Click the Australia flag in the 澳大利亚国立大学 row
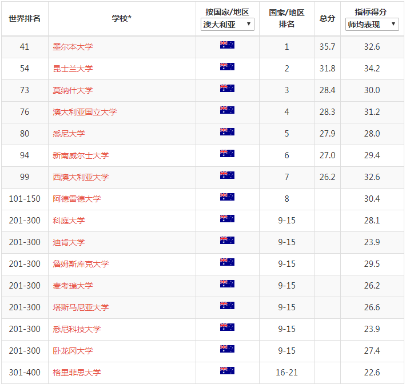The width and height of the screenshot is (406, 384). pos(227,110)
